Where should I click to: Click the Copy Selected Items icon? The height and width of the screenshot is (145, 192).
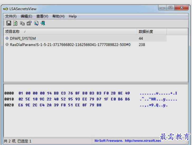[22, 23]
